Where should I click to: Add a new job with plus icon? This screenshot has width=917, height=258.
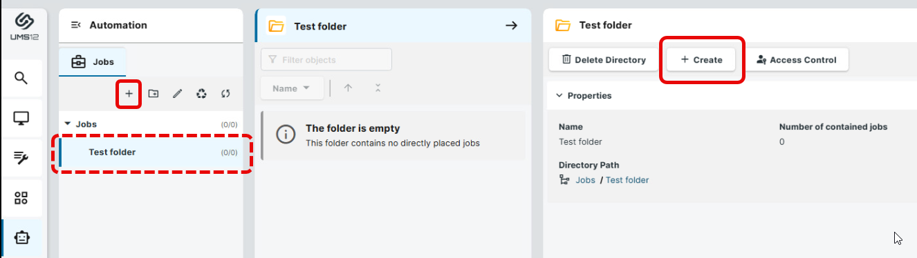129,94
